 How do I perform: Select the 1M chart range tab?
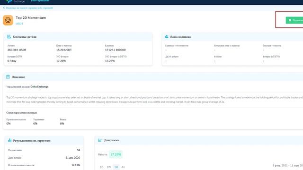point(116,167)
